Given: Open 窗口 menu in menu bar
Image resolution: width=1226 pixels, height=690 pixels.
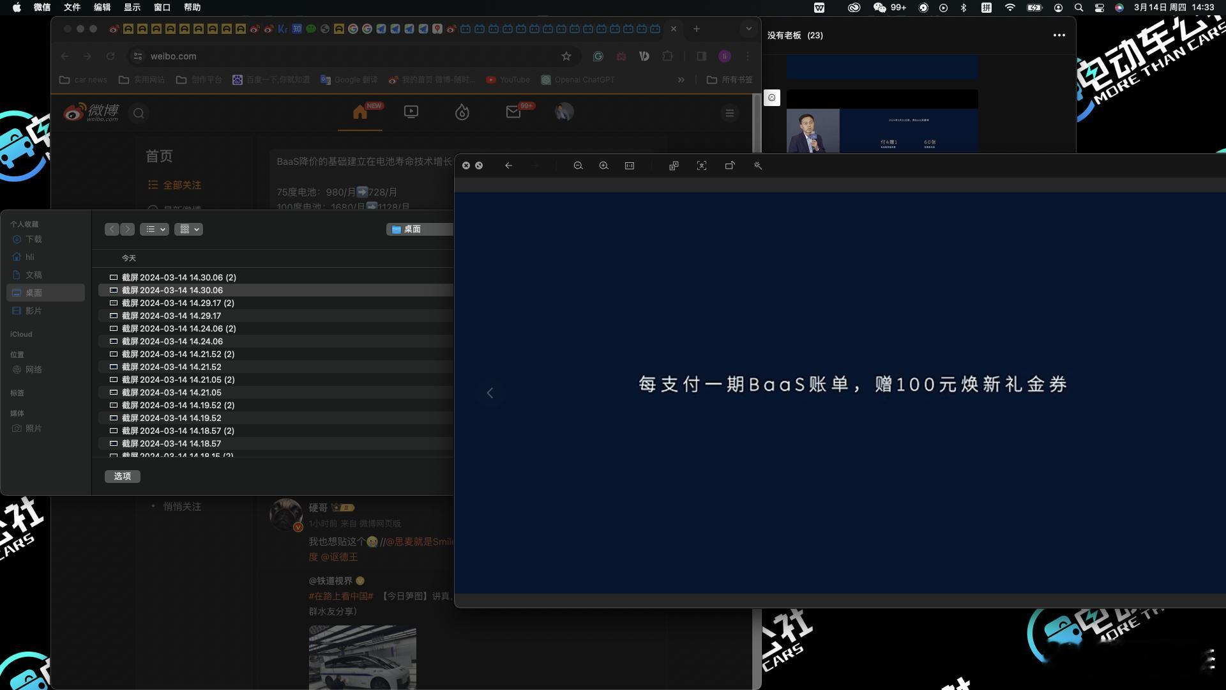Looking at the screenshot, I should [x=162, y=8].
